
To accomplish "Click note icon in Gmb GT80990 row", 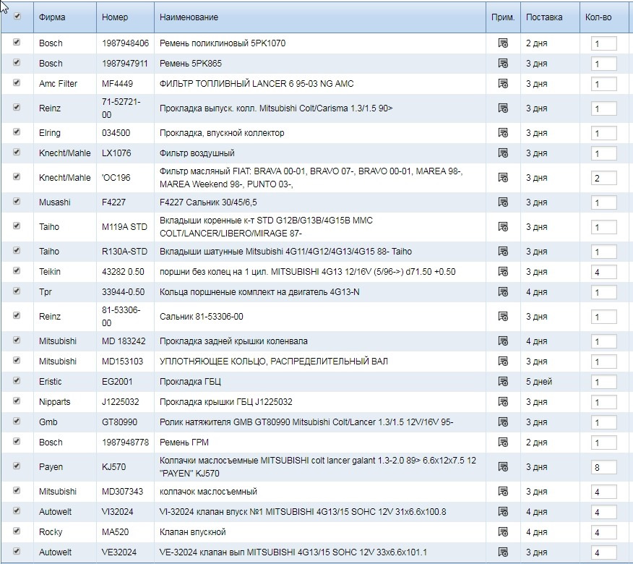I will (x=503, y=422).
